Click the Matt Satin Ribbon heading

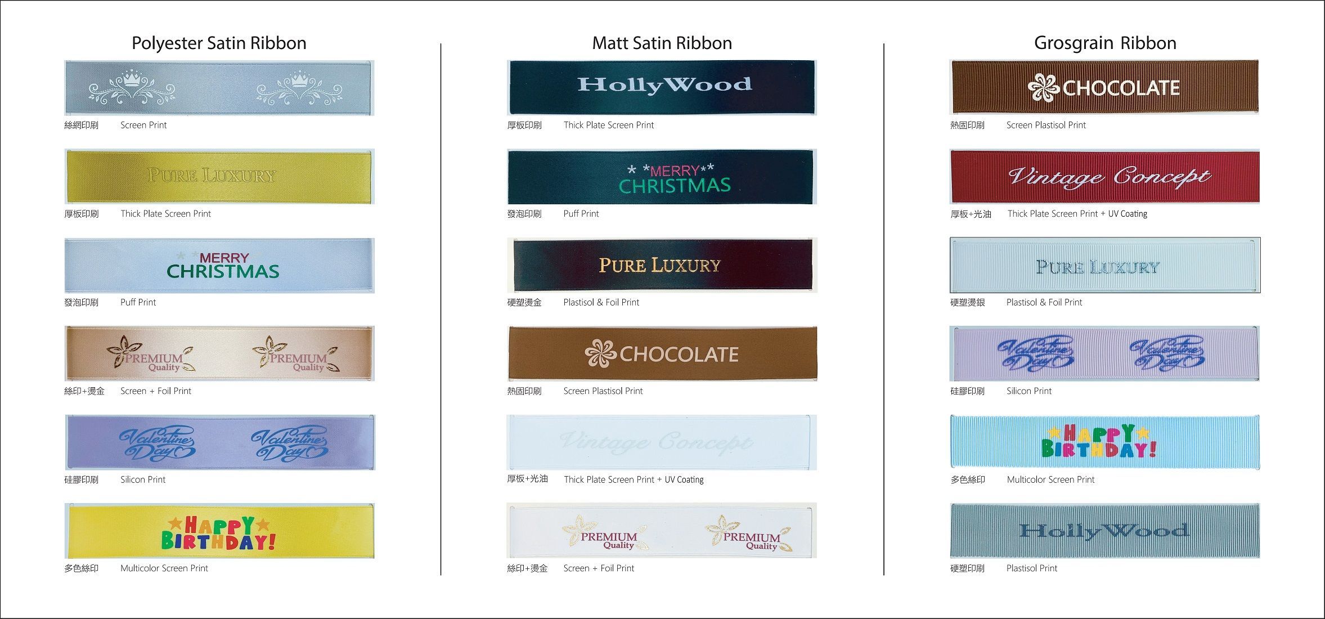[662, 43]
